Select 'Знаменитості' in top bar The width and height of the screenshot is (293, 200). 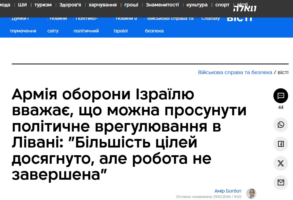(x=162, y=5)
